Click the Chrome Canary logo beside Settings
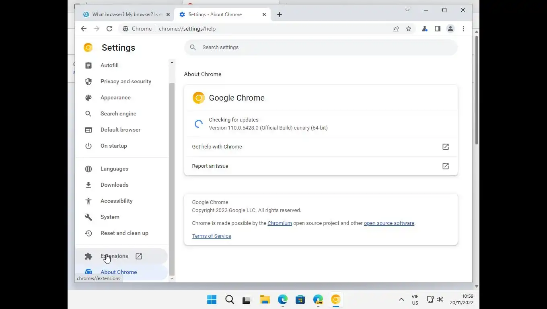Screen dimensions: 547x309 point(88,47)
